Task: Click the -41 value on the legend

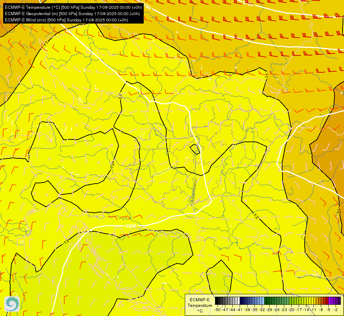Action: click(240, 310)
